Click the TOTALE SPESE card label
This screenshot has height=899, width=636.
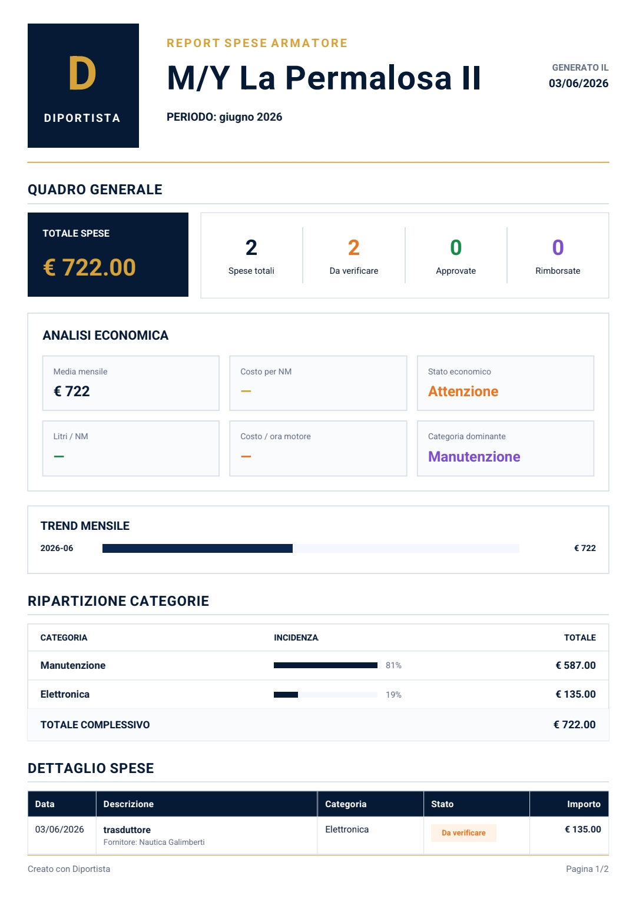coord(76,233)
